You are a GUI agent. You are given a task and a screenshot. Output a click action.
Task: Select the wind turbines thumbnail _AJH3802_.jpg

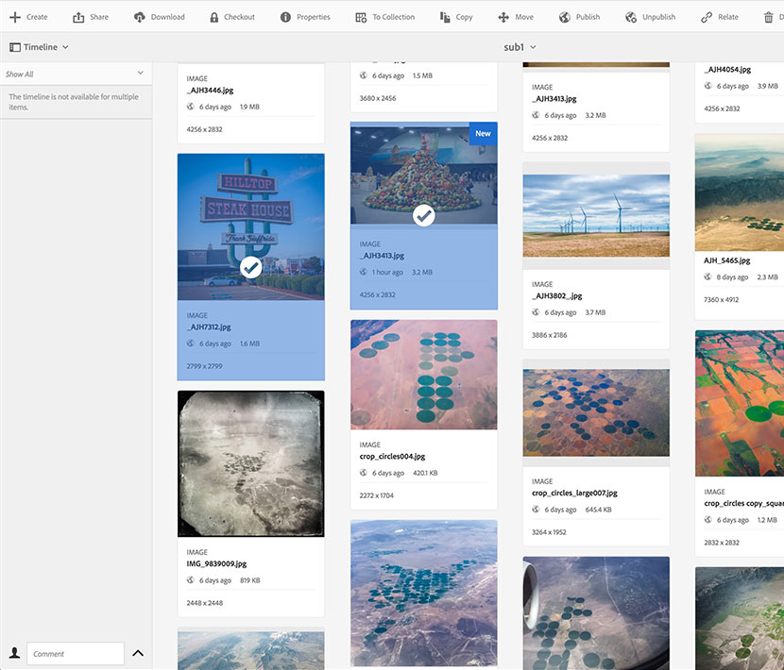596,215
